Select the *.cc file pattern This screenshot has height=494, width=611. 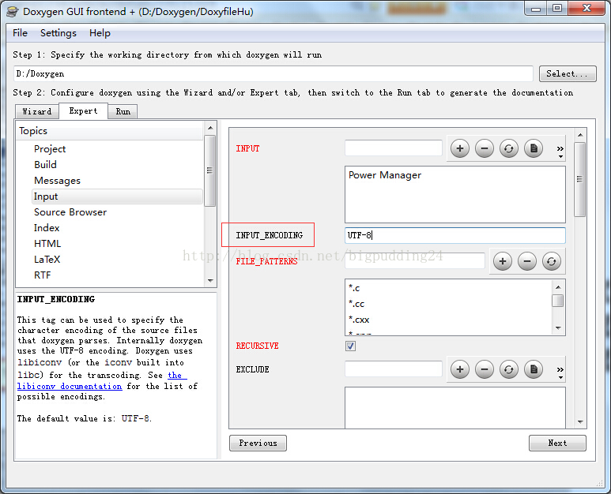[x=356, y=304]
